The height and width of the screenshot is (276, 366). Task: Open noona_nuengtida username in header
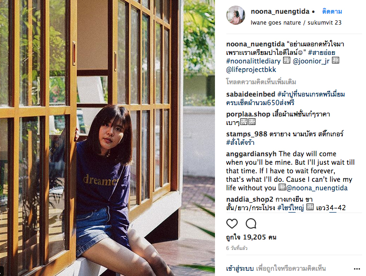pyautogui.click(x=280, y=11)
